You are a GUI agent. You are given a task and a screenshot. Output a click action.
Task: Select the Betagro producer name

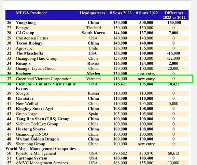pyautogui.click(x=22, y=28)
